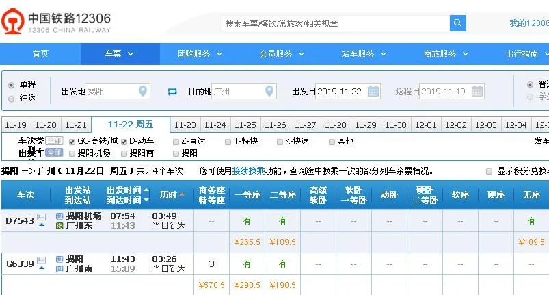
Task: Select the 单程 one-way radio button
Action: point(11,85)
